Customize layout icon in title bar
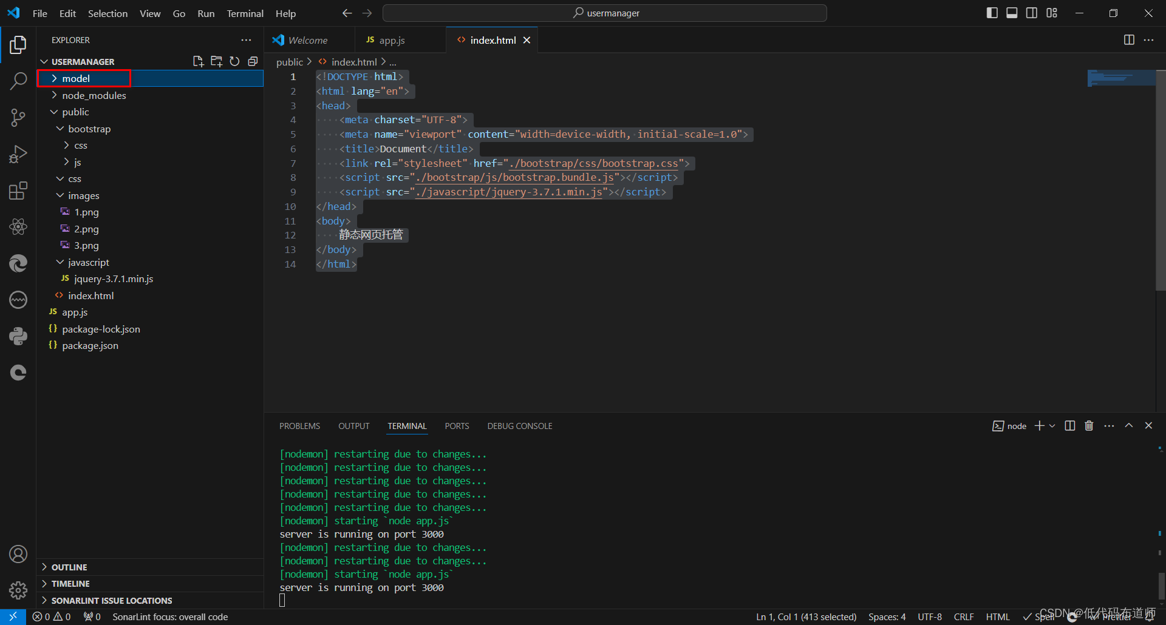 pyautogui.click(x=1052, y=13)
